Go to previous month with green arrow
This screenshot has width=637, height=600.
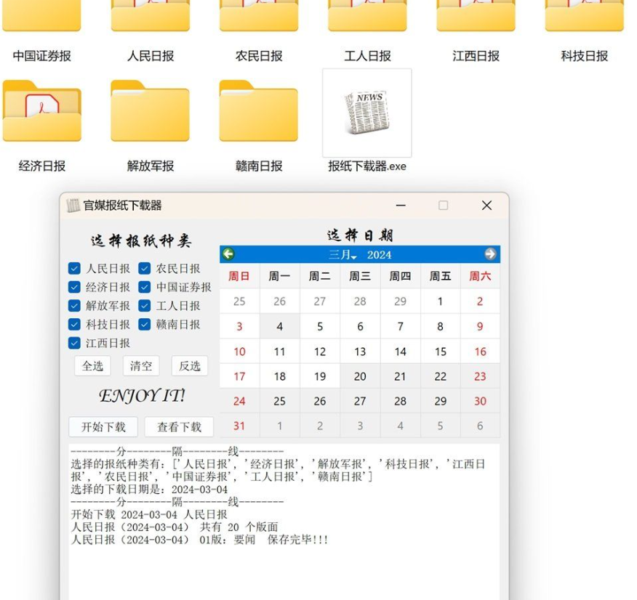coord(228,254)
